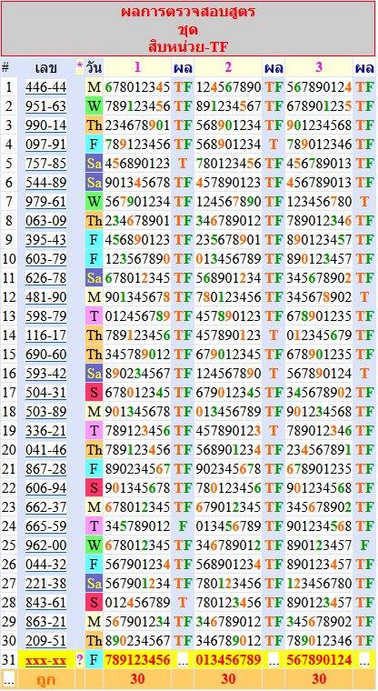Click the red 013456789 prediction in row 31
The height and width of the screenshot is (691, 378).
click(x=228, y=660)
